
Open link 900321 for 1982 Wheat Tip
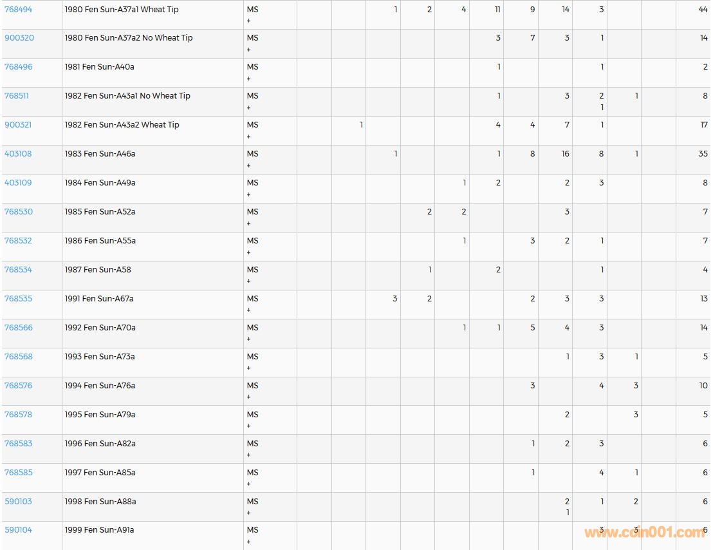(x=18, y=125)
